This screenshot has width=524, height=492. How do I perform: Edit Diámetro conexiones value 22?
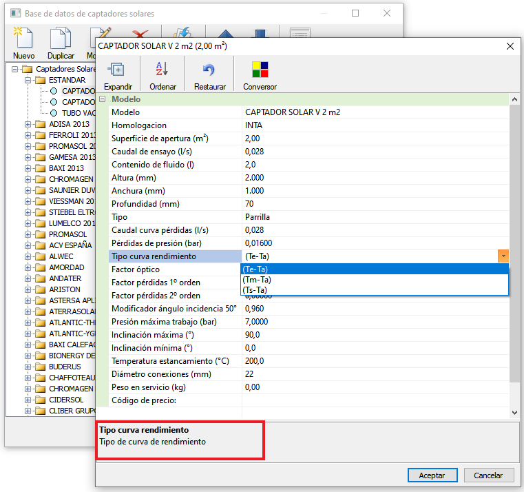[375, 374]
